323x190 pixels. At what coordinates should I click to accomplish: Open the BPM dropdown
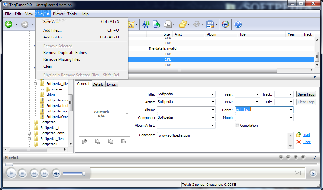(257, 102)
